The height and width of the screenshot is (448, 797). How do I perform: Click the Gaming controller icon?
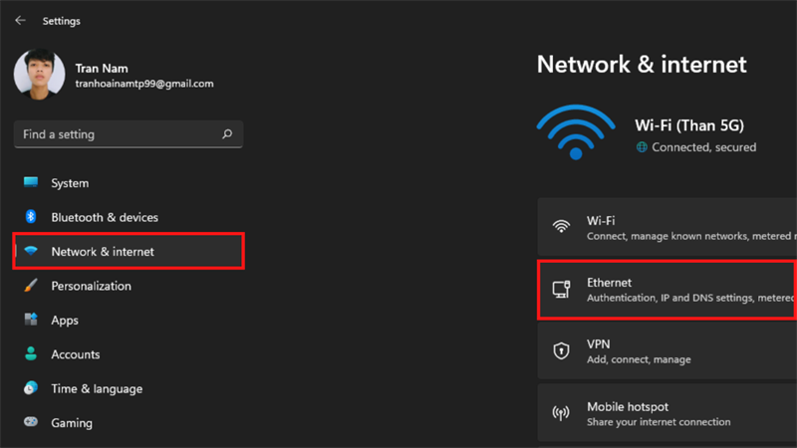click(31, 423)
